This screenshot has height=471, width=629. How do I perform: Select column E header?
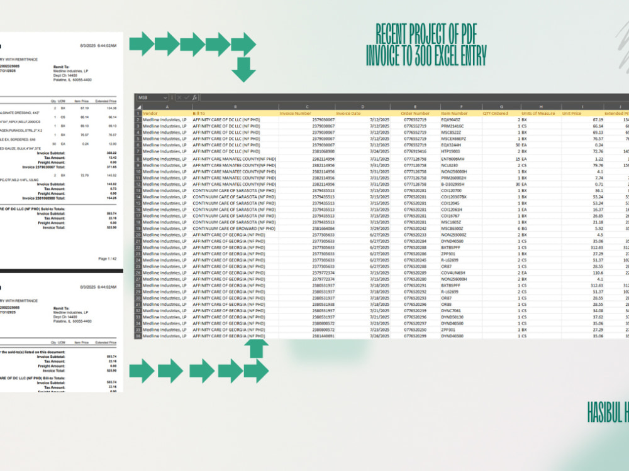click(x=415, y=107)
